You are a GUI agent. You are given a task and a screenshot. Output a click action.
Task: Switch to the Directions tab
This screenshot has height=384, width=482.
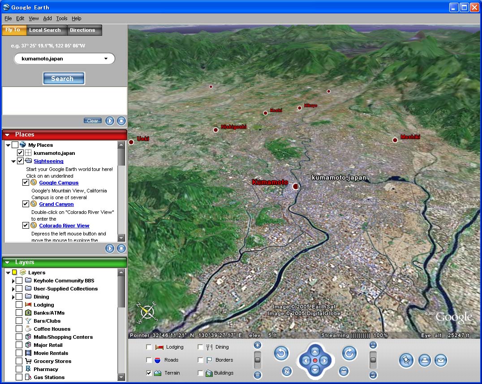pyautogui.click(x=82, y=30)
